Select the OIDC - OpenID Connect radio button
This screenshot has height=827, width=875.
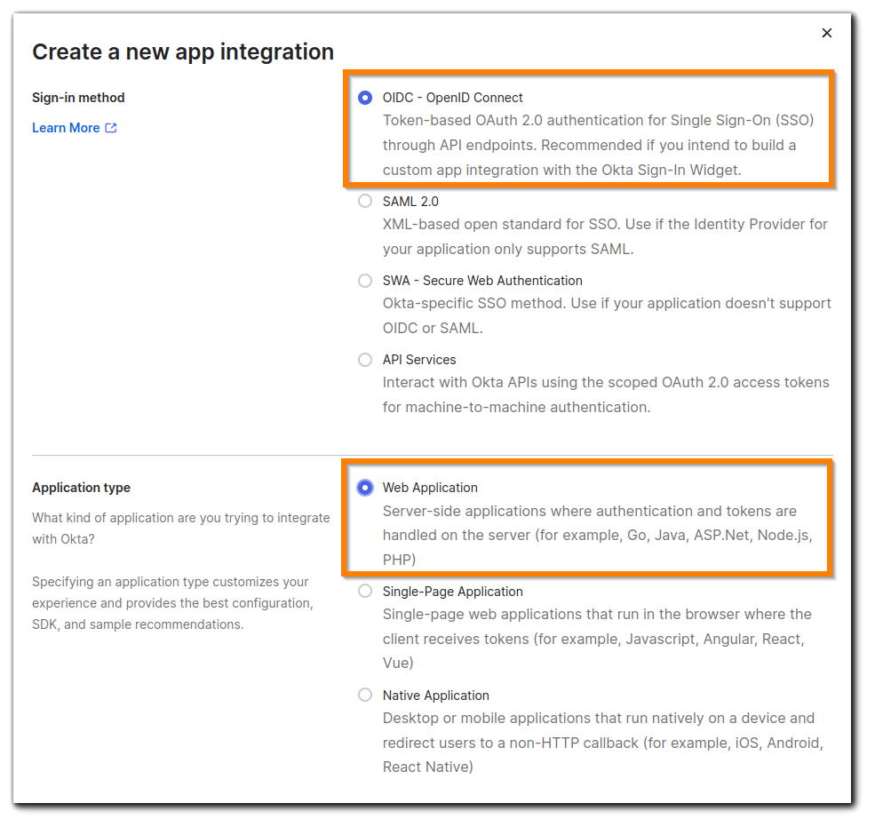(365, 98)
